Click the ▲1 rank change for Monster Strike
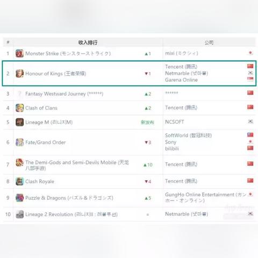The width and height of the screenshot is (258, 258). point(148,54)
